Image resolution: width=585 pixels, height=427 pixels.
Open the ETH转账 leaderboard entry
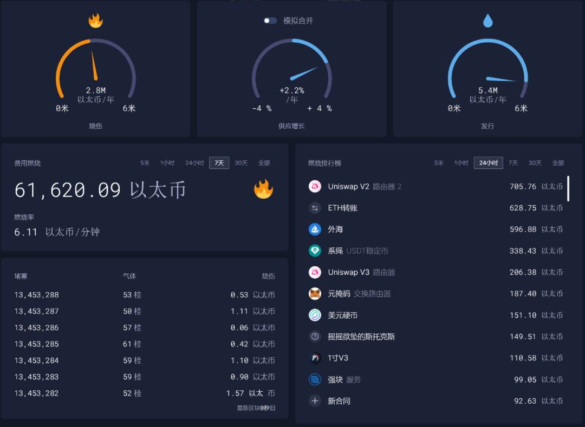coord(435,208)
